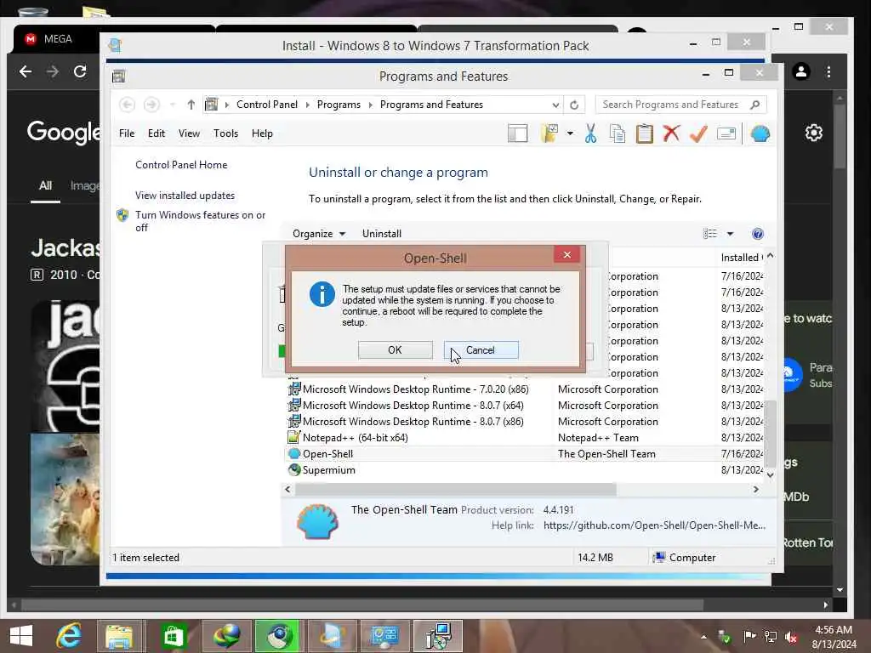Image resolution: width=871 pixels, height=653 pixels.
Task: Open the Help menu
Action: point(262,133)
